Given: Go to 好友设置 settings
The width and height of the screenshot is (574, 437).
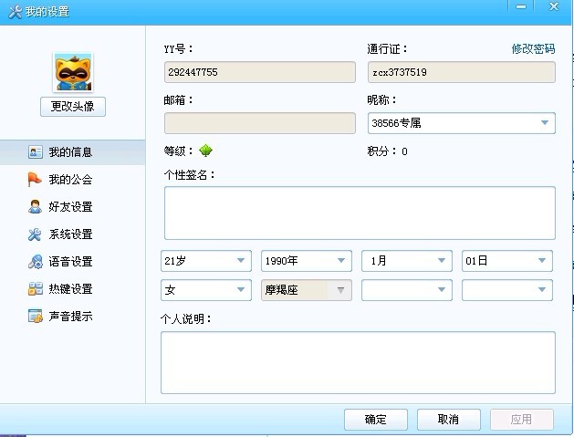Looking at the screenshot, I should pos(72,207).
